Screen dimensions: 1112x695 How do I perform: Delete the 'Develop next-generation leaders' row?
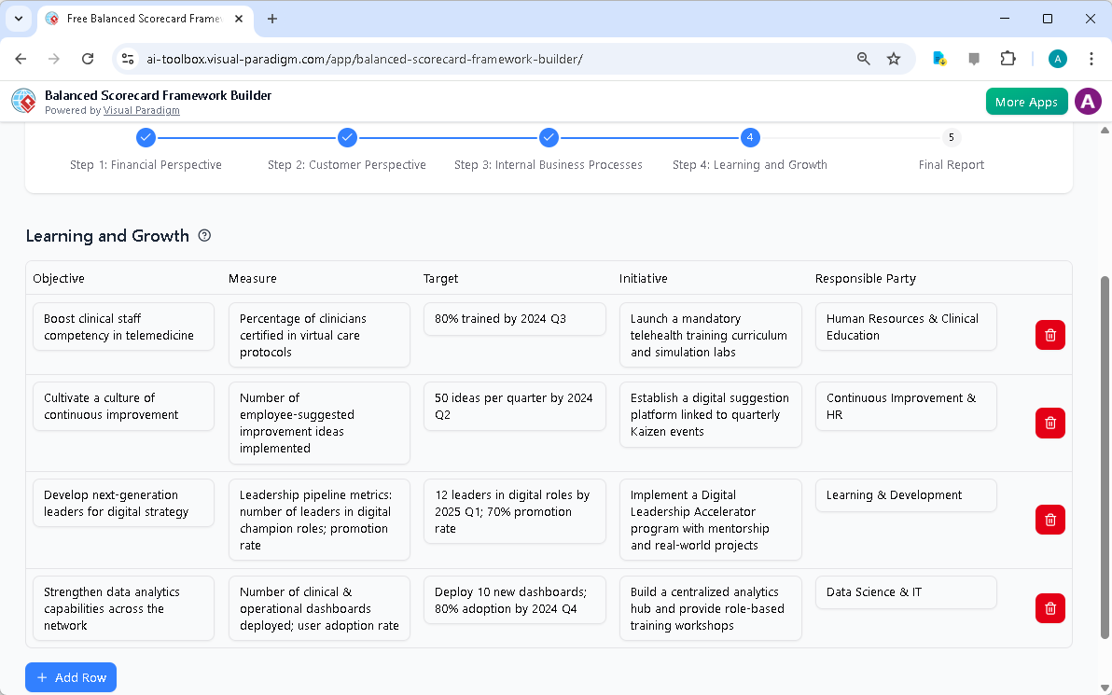point(1049,520)
